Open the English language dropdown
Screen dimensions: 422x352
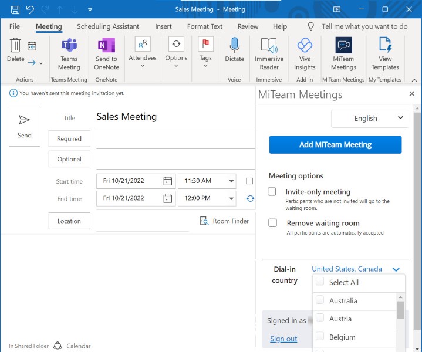[x=370, y=118]
